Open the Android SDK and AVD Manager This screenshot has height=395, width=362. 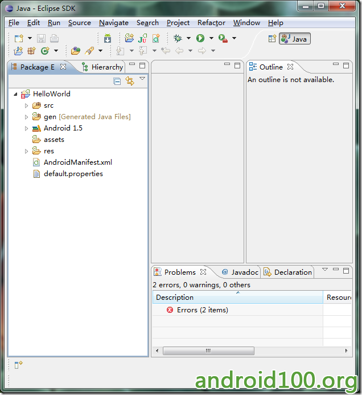coord(108,38)
